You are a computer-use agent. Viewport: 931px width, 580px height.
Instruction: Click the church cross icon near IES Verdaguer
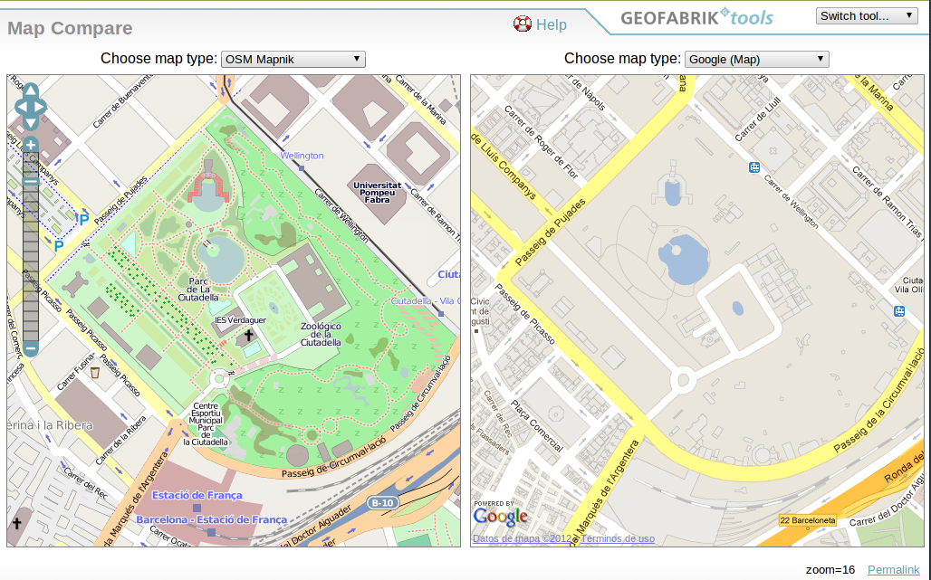[x=248, y=336]
